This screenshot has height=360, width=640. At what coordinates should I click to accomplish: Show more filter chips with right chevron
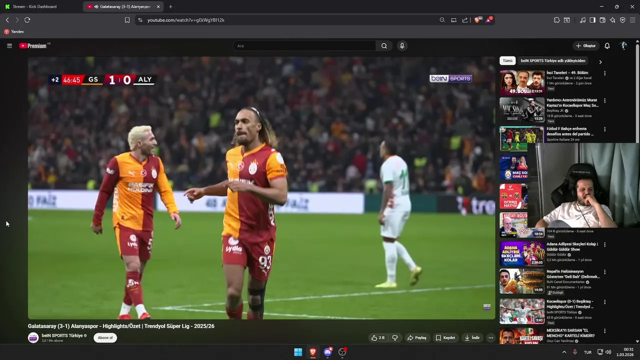tap(600, 61)
